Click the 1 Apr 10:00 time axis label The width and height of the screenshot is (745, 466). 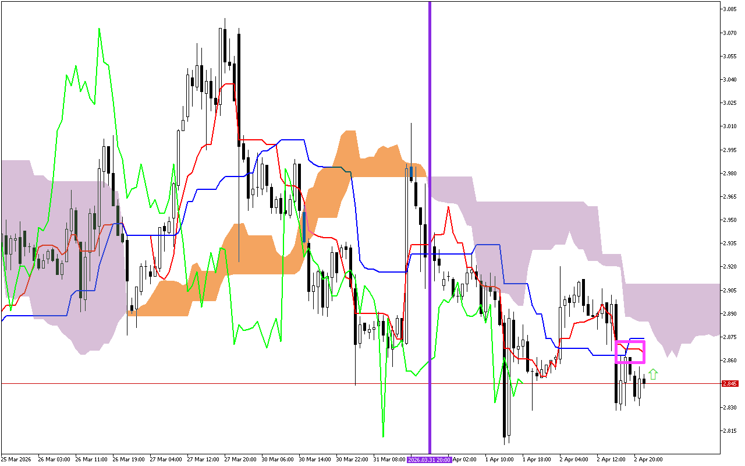[500, 460]
